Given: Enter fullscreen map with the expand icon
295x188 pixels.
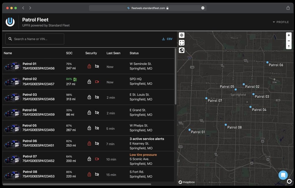Looking at the screenshot, I should [x=181, y=43].
